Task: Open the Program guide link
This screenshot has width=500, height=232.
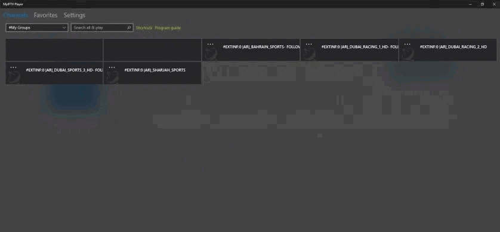Action: 168,28
